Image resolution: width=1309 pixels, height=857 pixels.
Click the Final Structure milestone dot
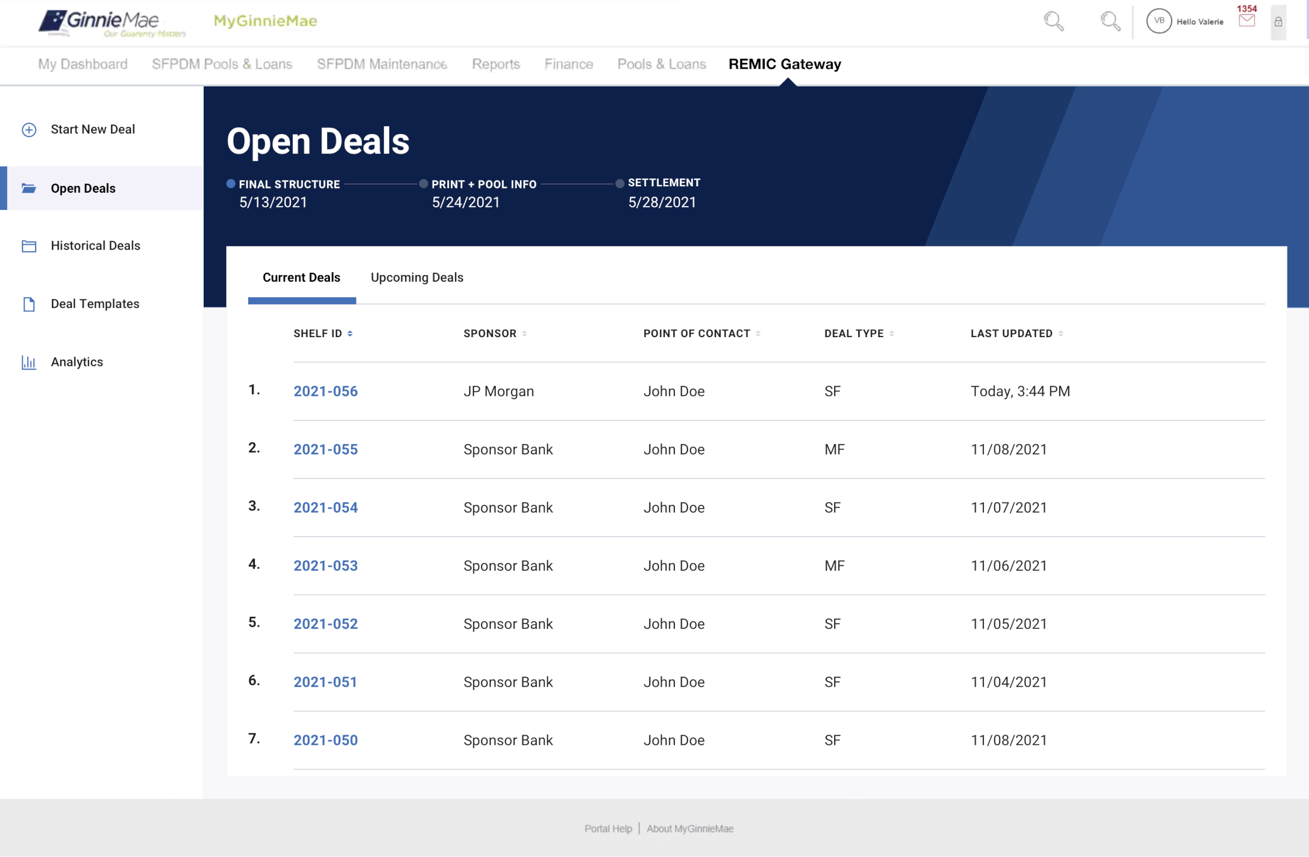231,184
